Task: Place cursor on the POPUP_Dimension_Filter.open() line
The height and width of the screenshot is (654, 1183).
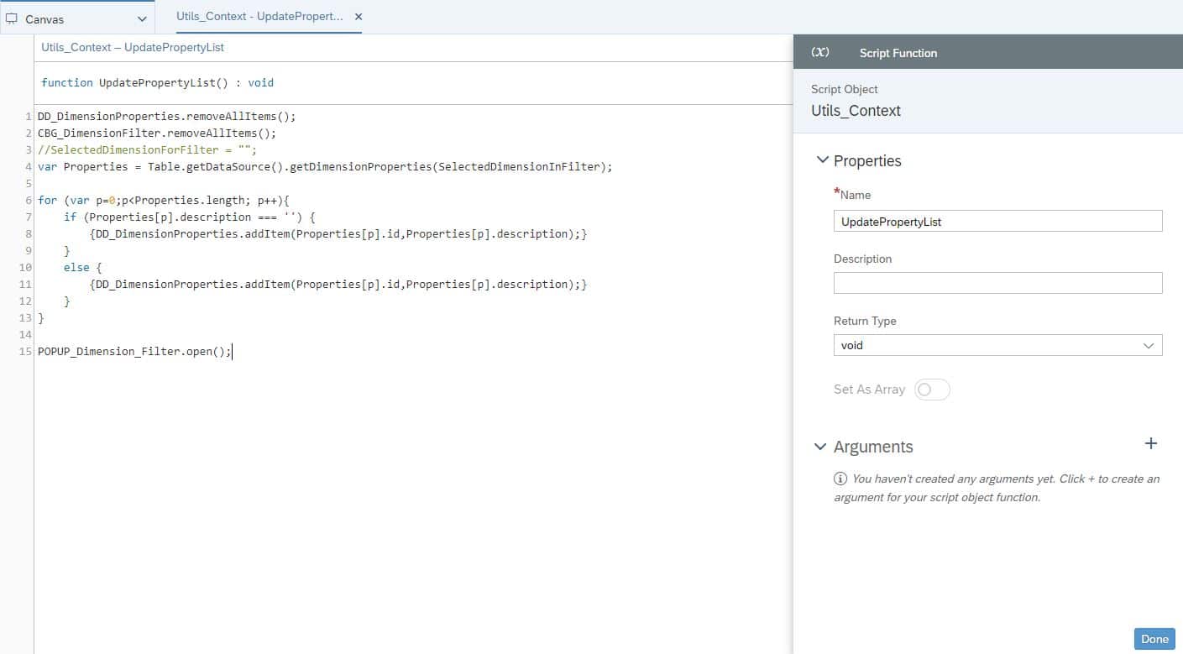Action: point(134,351)
